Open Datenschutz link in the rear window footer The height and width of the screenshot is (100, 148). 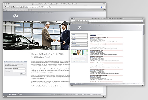click(x=87, y=94)
